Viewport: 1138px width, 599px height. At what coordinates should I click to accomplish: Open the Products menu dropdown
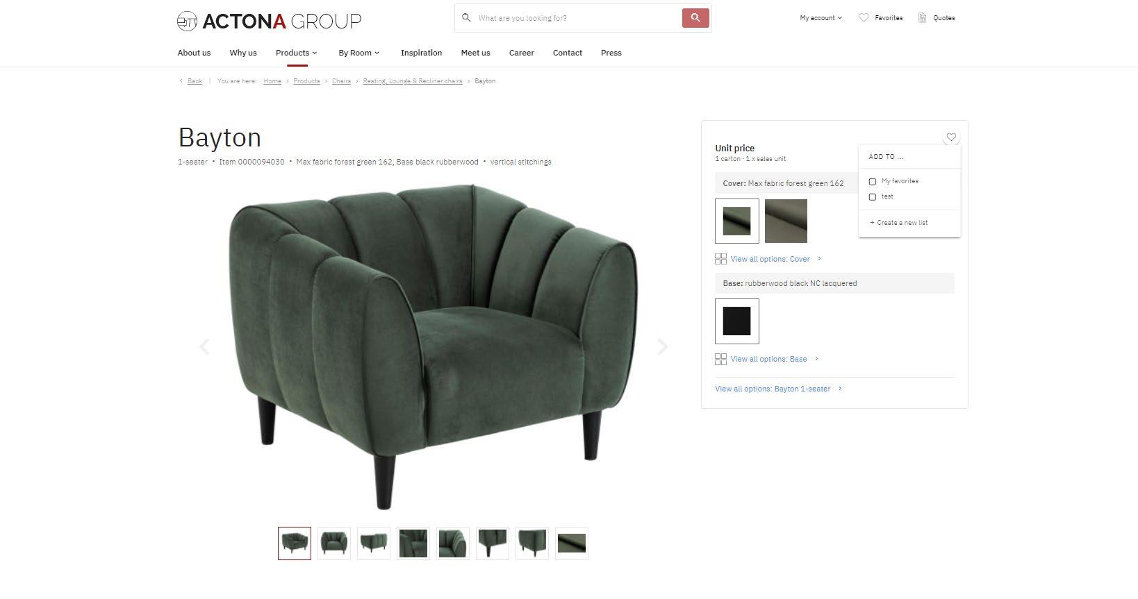pos(296,53)
